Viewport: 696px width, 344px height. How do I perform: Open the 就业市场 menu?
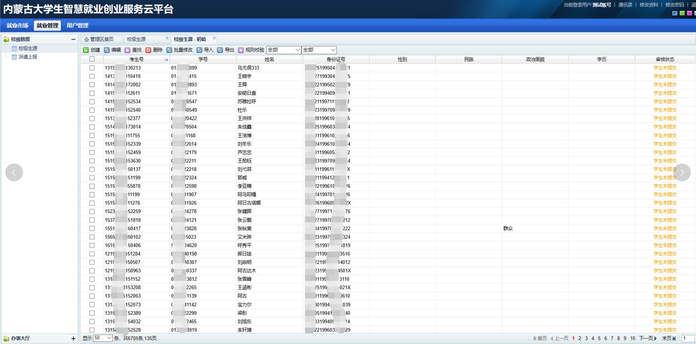point(17,25)
